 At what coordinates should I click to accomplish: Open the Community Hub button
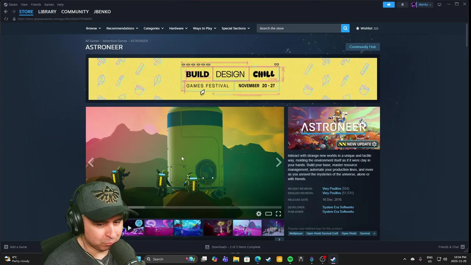point(362,47)
